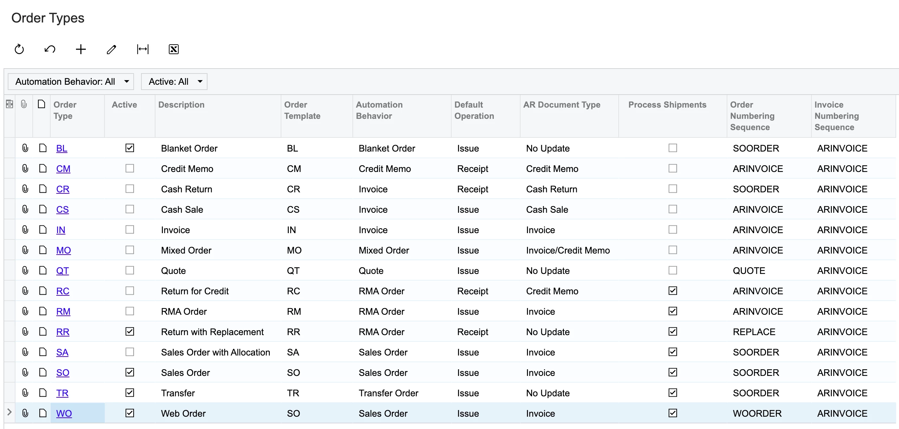The width and height of the screenshot is (899, 429).
Task: Open the RR order type link
Action: 63,332
